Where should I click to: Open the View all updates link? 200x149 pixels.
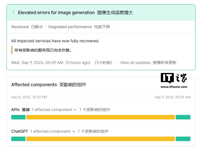135,63
